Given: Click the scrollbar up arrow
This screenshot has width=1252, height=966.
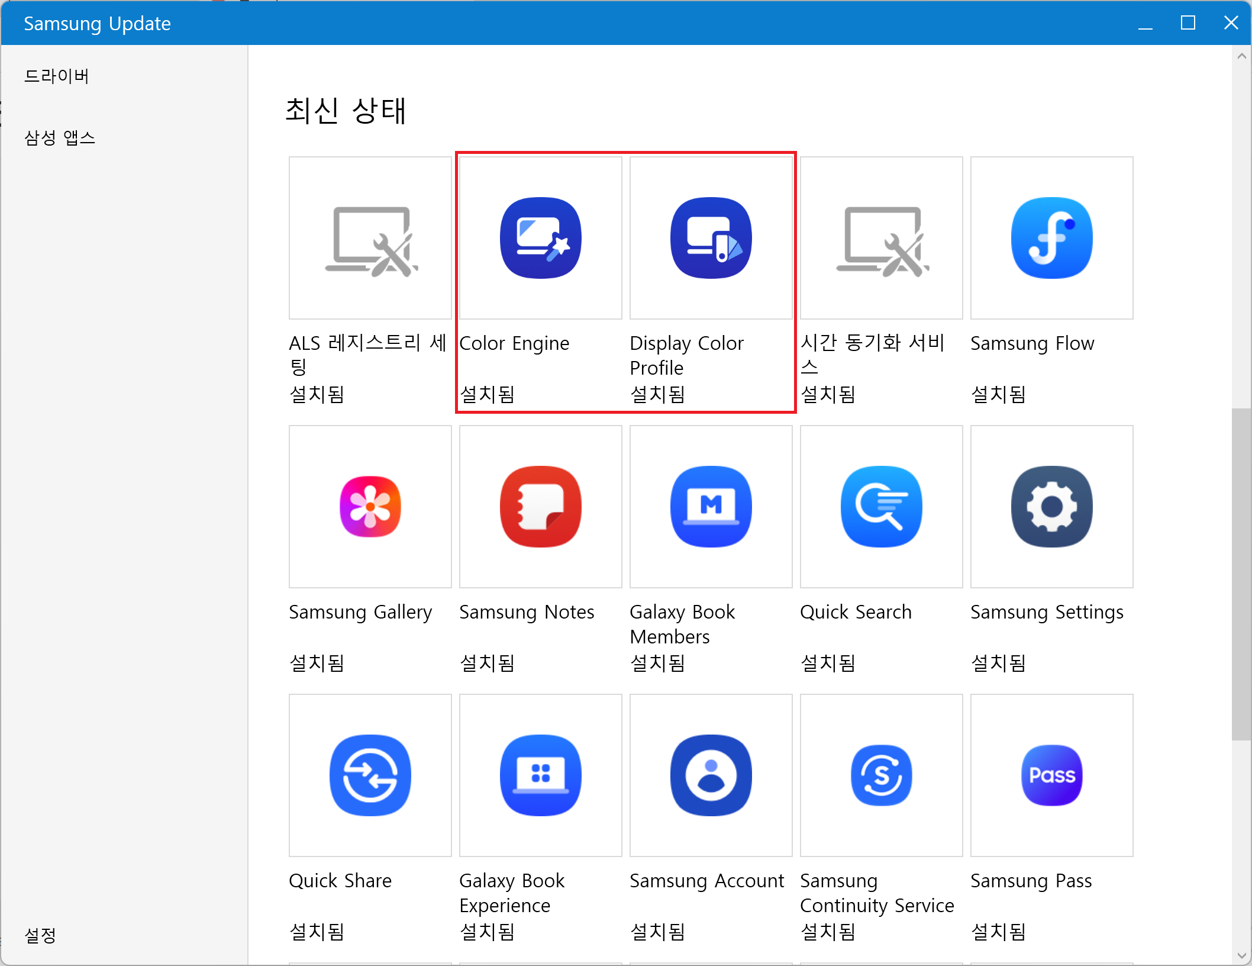Looking at the screenshot, I should pyautogui.click(x=1241, y=56).
